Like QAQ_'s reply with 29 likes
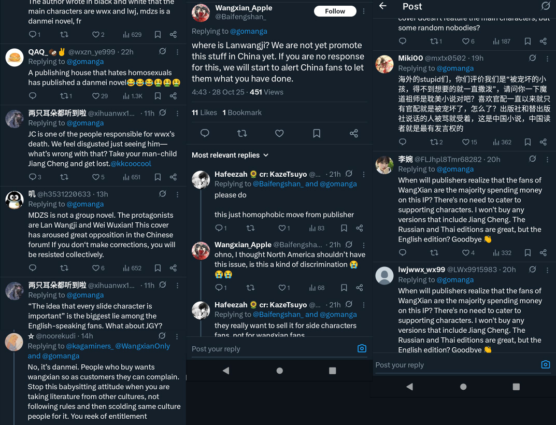This screenshot has width=556, height=425. tap(99, 96)
